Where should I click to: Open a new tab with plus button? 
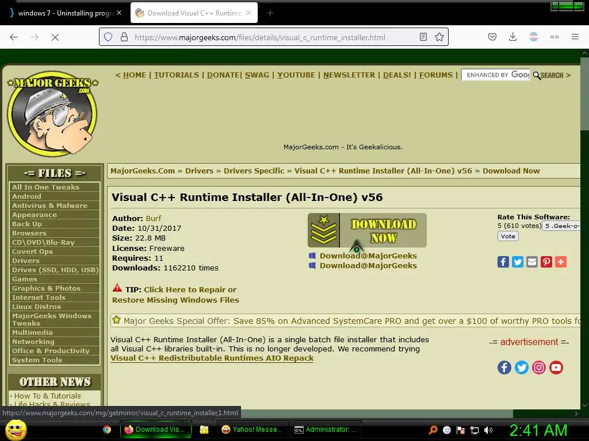(270, 13)
